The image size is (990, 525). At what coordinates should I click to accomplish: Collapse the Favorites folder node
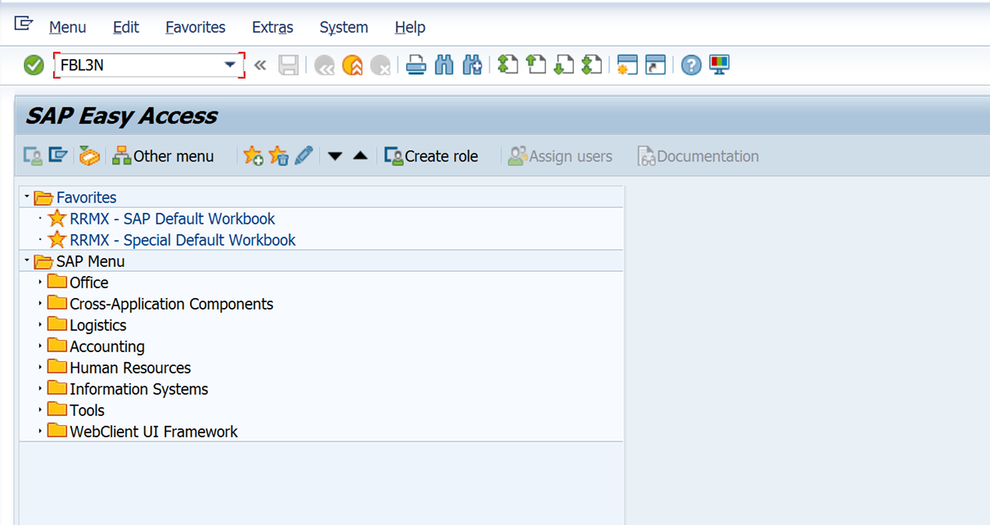[27, 197]
